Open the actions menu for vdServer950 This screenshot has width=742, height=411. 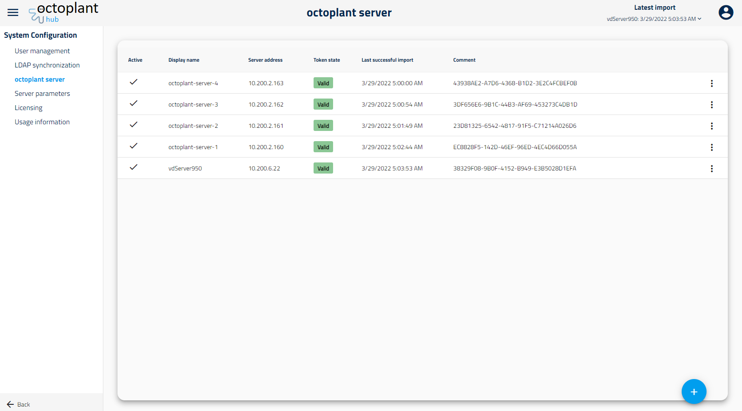[x=712, y=168]
